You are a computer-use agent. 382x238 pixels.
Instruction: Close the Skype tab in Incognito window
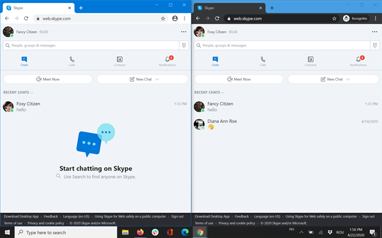(261, 8)
